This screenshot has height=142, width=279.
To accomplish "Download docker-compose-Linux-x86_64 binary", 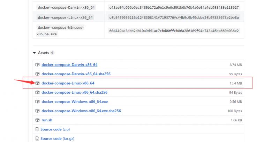I will [68, 83].
